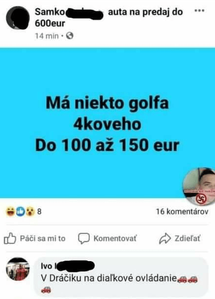
Task: View the 8 reactions count
Action: (x=39, y=211)
